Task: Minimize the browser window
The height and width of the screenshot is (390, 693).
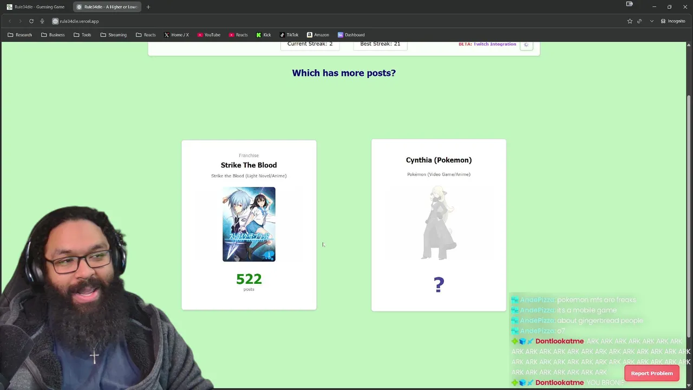Action: coord(654,7)
